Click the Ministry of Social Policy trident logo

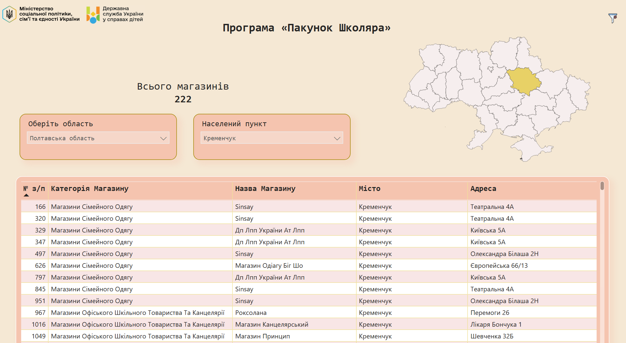pyautogui.click(x=9, y=14)
